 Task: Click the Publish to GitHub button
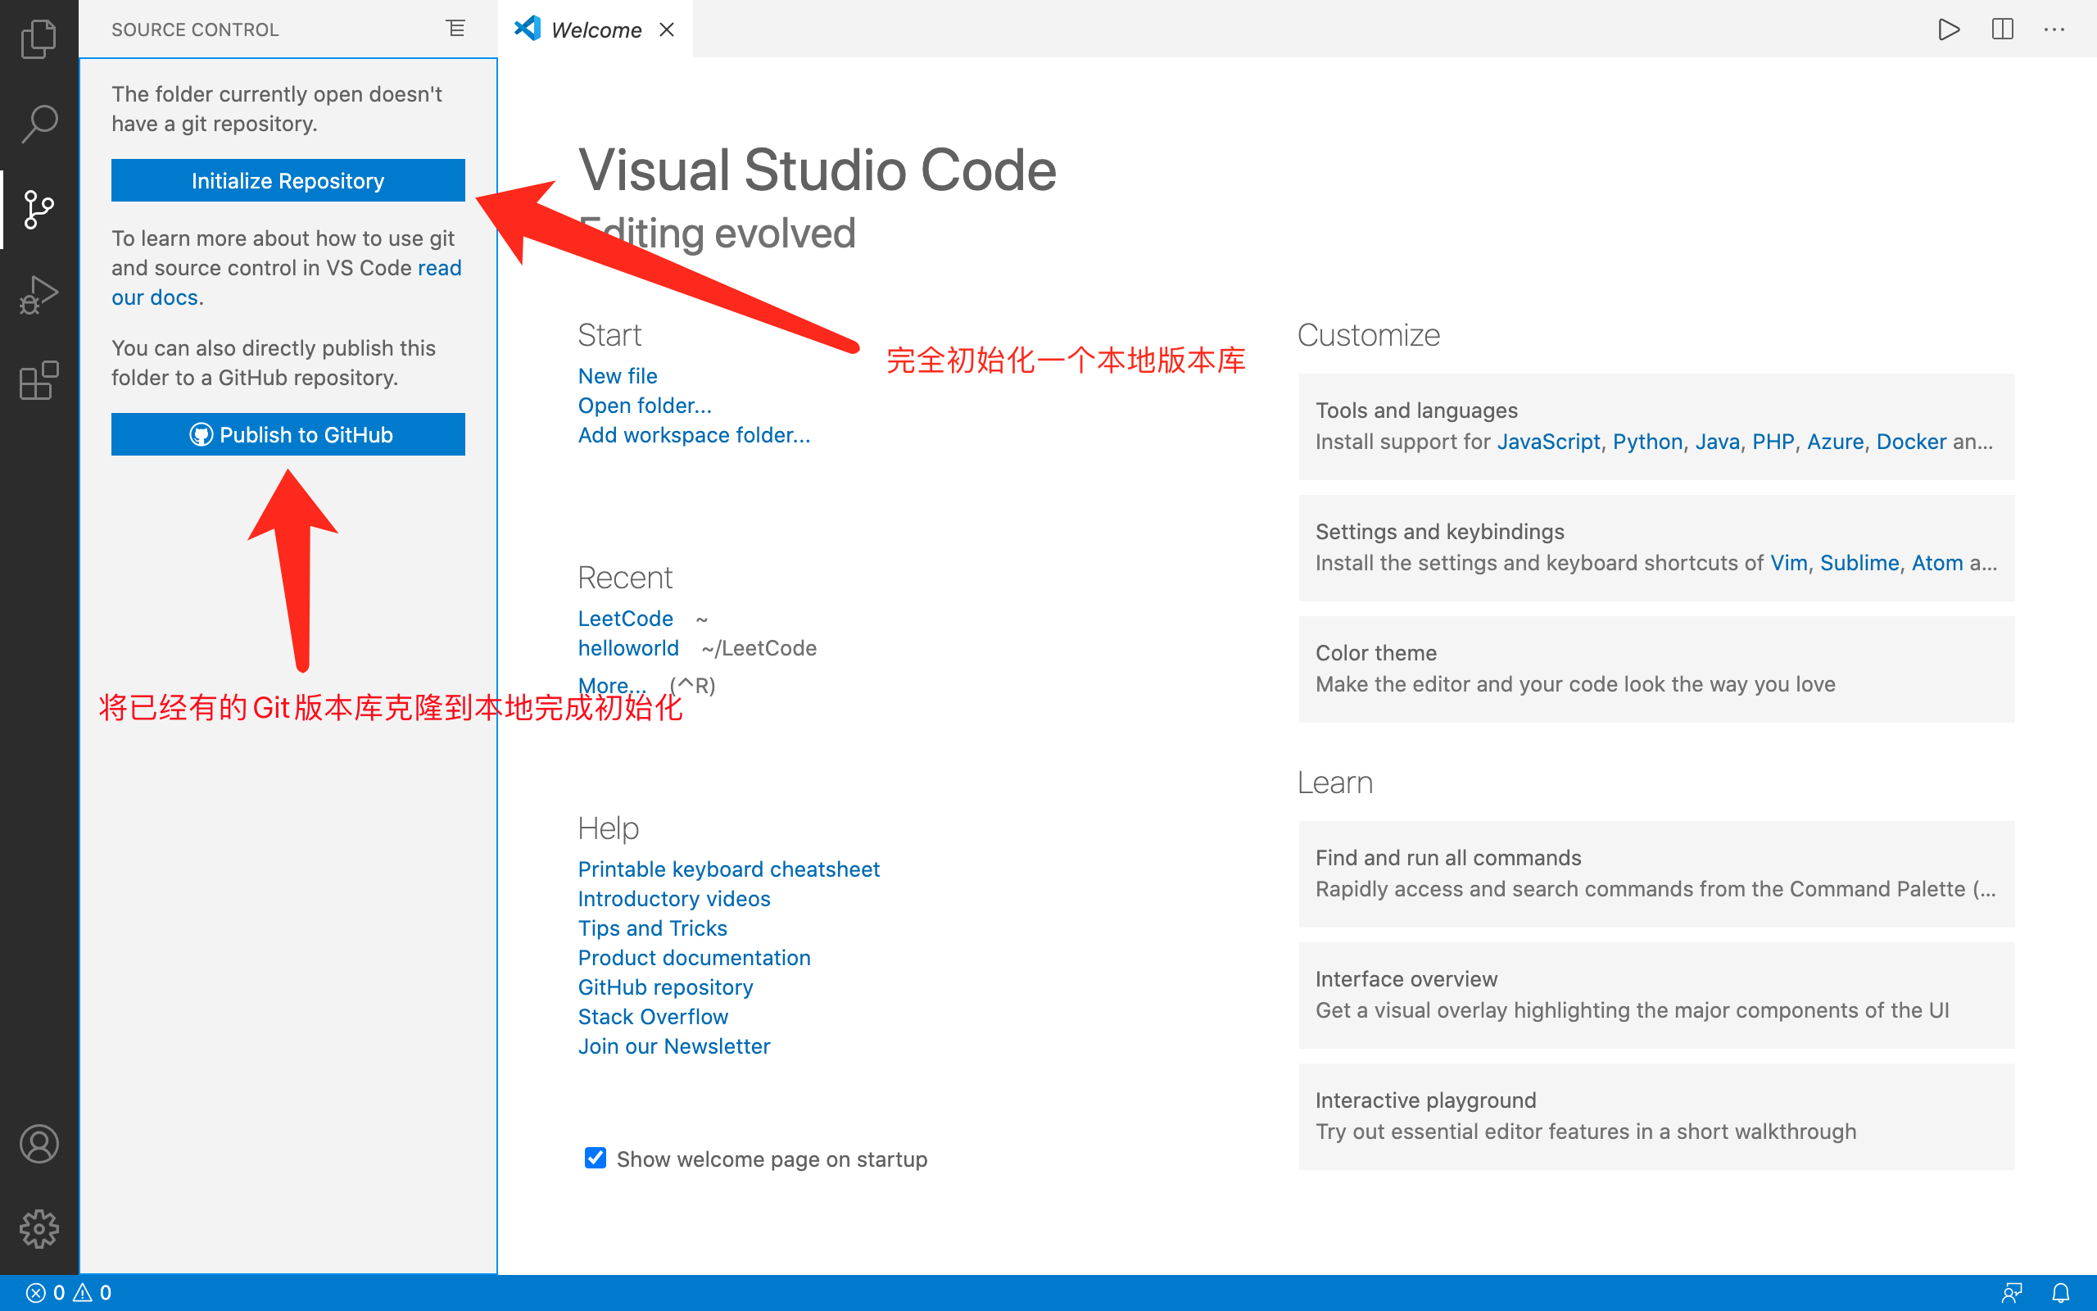tap(288, 434)
